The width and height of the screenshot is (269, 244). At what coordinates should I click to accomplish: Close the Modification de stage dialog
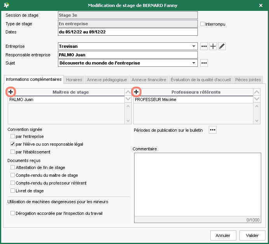261,5
